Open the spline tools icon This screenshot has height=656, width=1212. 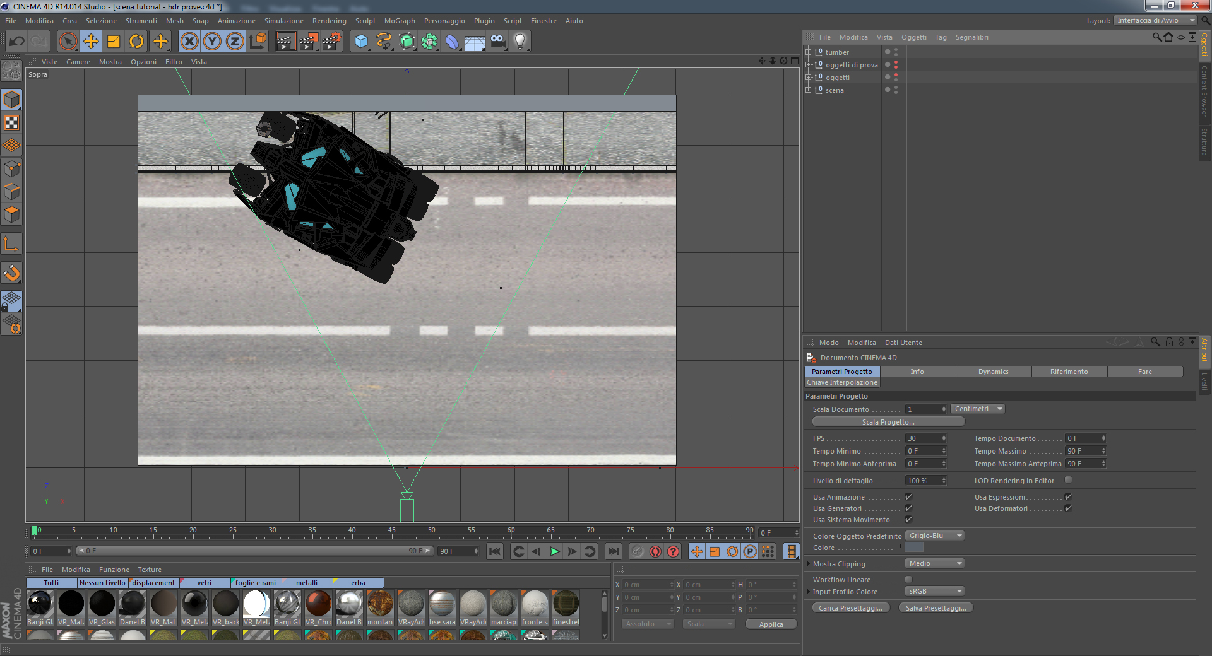384,42
